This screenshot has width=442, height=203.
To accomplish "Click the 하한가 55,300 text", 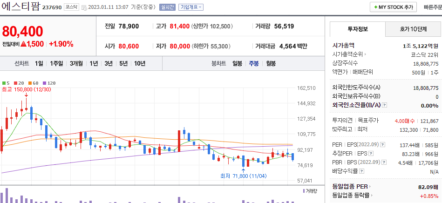I will pyautogui.click(x=211, y=46).
